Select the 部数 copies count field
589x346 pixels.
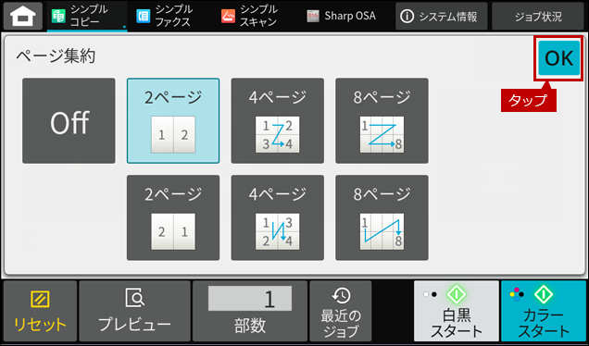[250, 311]
